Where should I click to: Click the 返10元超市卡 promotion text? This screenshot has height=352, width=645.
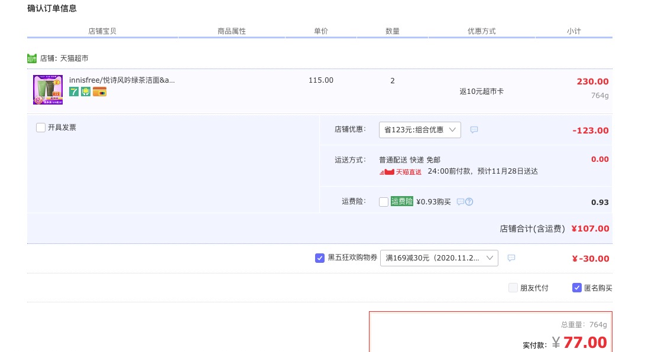coord(481,91)
